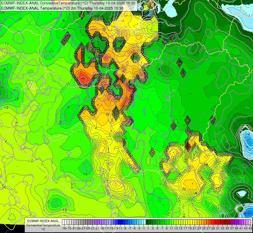Screen dimensions: 253x233
Task: Click contour label 19 on the map
Action: 95,128
